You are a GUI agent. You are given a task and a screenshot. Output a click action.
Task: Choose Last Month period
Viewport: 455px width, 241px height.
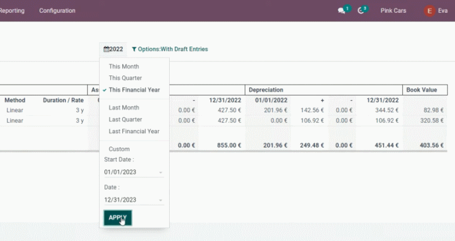pyautogui.click(x=124, y=108)
